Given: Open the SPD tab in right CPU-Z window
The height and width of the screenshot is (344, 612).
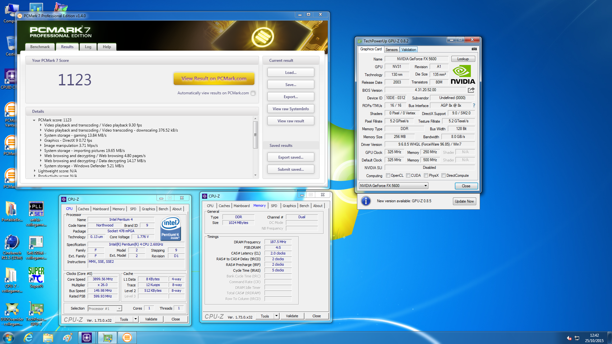Looking at the screenshot, I should (274, 206).
